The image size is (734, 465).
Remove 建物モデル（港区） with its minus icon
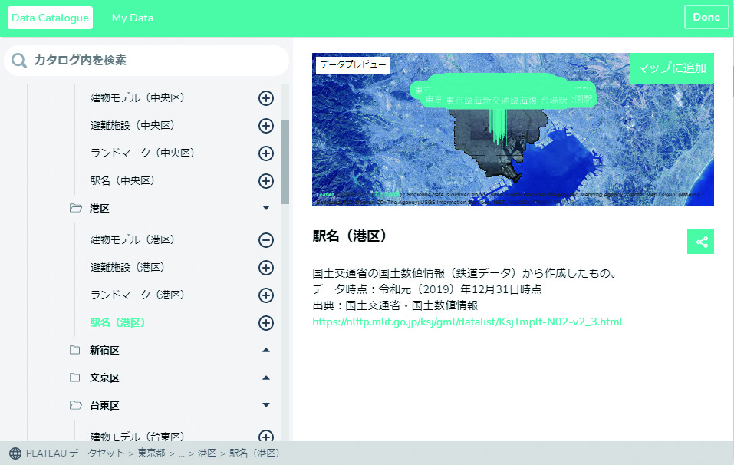tap(266, 240)
